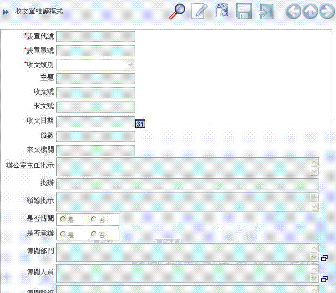Click the edit pencil icon

click(x=199, y=11)
